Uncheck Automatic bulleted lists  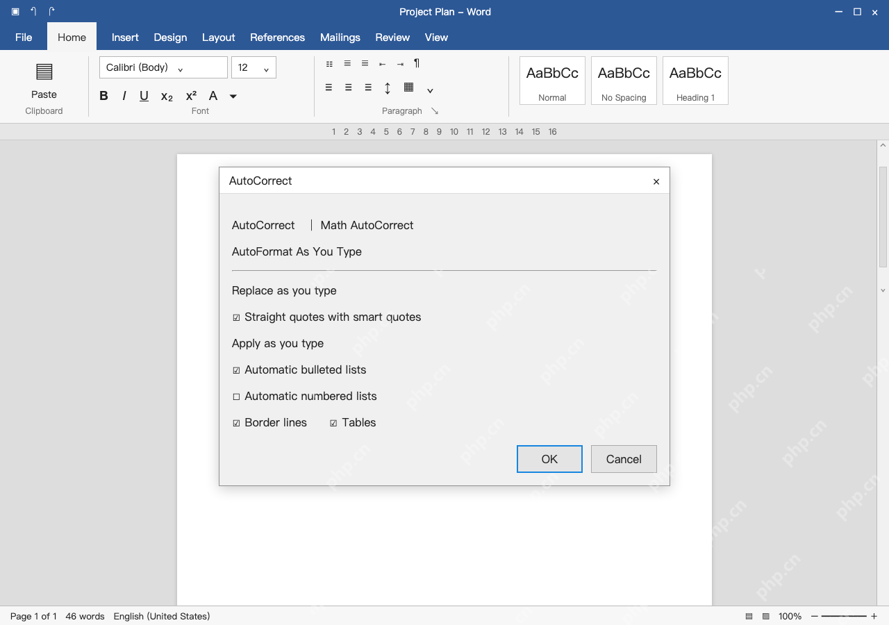point(236,370)
